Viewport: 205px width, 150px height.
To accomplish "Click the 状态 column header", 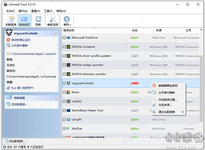I will click(x=135, y=30).
